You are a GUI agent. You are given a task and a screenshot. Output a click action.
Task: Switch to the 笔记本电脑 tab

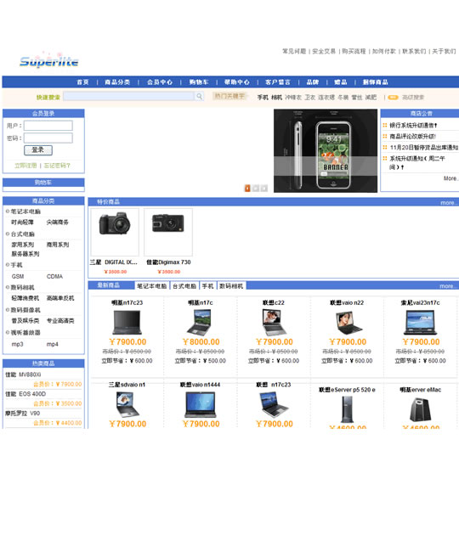[x=151, y=286]
